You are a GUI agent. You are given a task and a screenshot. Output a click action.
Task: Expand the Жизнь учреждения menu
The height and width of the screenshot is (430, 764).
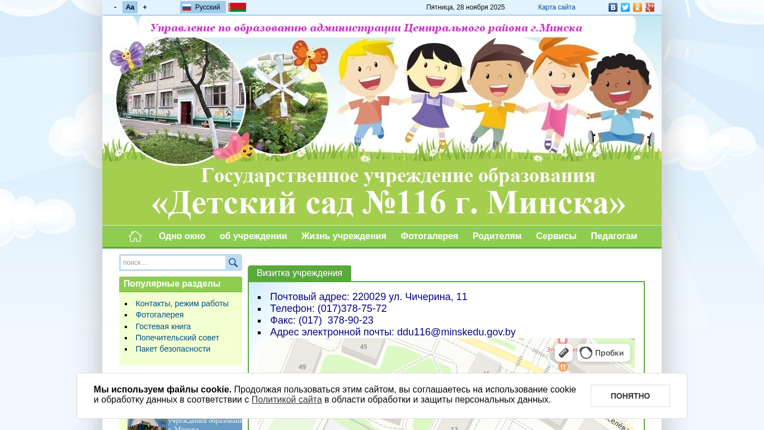pos(343,236)
